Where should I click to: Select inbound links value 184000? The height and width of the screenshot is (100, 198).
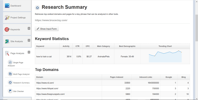pyautogui.click(x=155, y=94)
